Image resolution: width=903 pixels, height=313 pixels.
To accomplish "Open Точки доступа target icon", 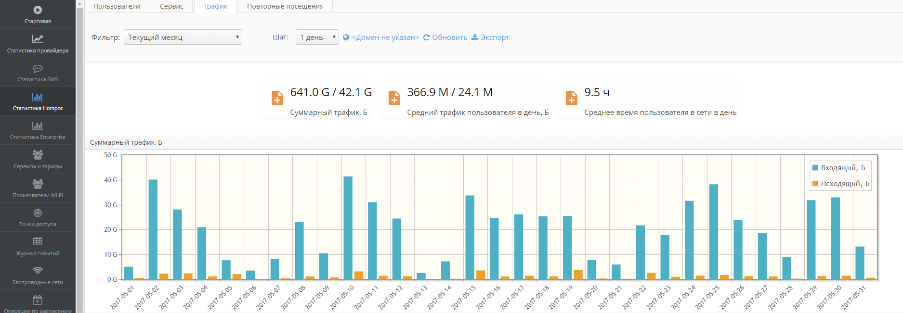I will (x=38, y=213).
